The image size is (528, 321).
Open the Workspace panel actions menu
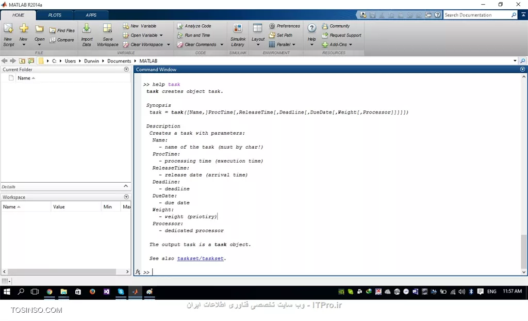(x=126, y=197)
